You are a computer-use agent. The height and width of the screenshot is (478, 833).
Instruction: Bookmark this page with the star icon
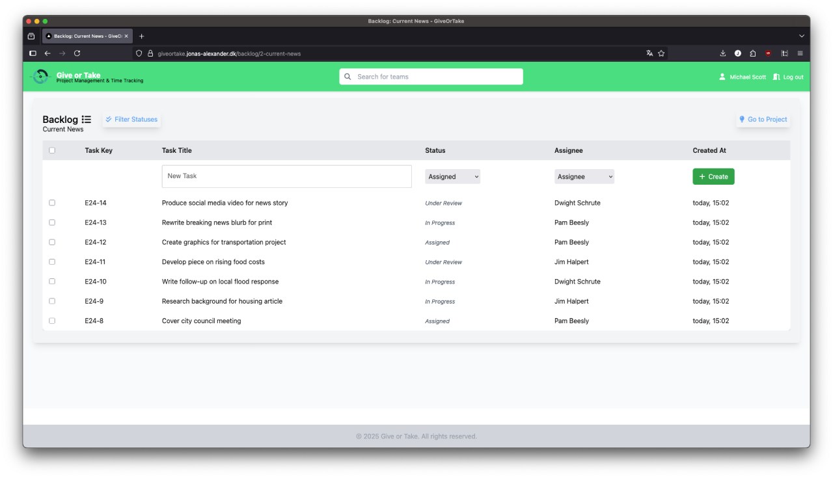(x=661, y=53)
